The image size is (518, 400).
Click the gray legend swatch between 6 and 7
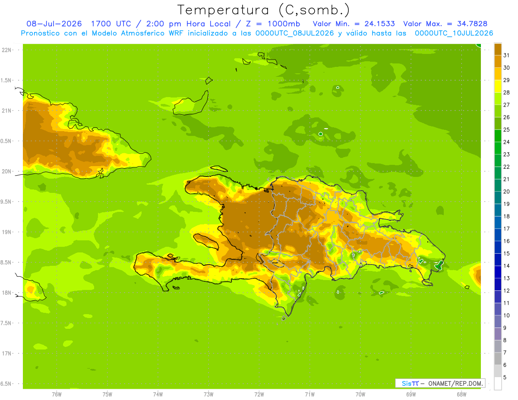pos(498,359)
